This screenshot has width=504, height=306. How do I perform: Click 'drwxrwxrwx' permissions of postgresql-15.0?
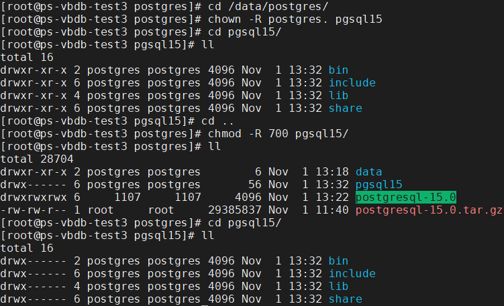point(34,198)
